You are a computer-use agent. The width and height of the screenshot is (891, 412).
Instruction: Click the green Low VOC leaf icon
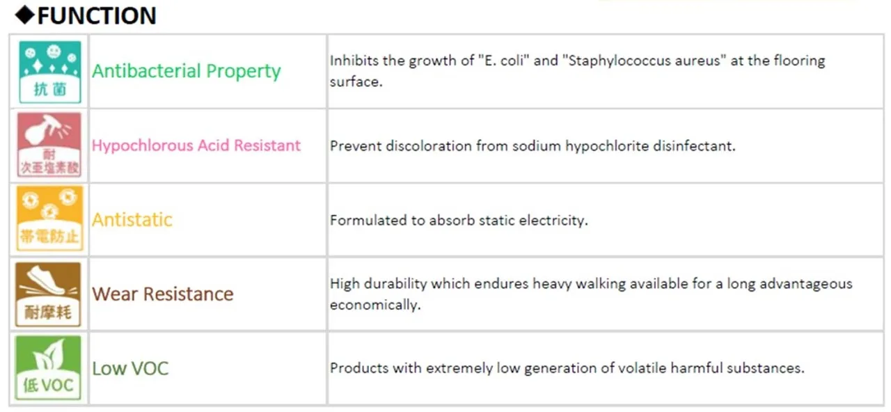(x=49, y=367)
